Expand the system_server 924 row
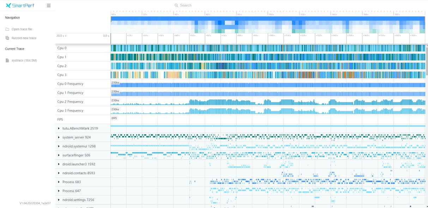 point(59,137)
